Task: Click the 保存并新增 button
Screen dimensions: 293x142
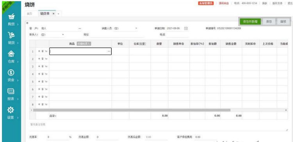Action: [250, 22]
